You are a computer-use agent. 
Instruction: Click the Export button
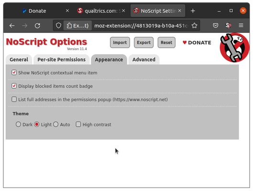[143, 42]
